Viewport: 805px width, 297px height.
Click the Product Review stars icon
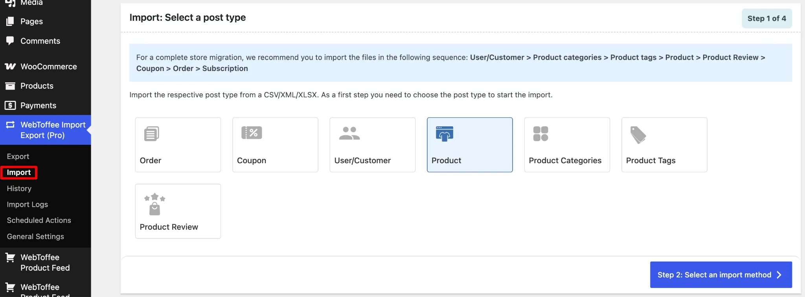click(154, 204)
